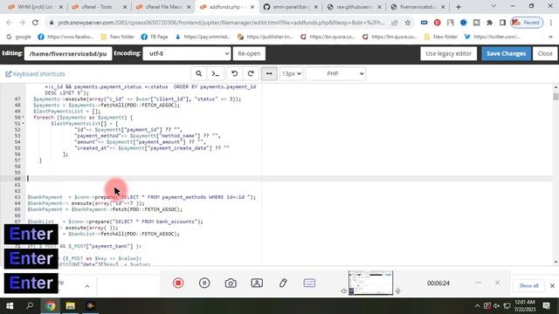Collapse the foreach block at line 50

pos(24,118)
